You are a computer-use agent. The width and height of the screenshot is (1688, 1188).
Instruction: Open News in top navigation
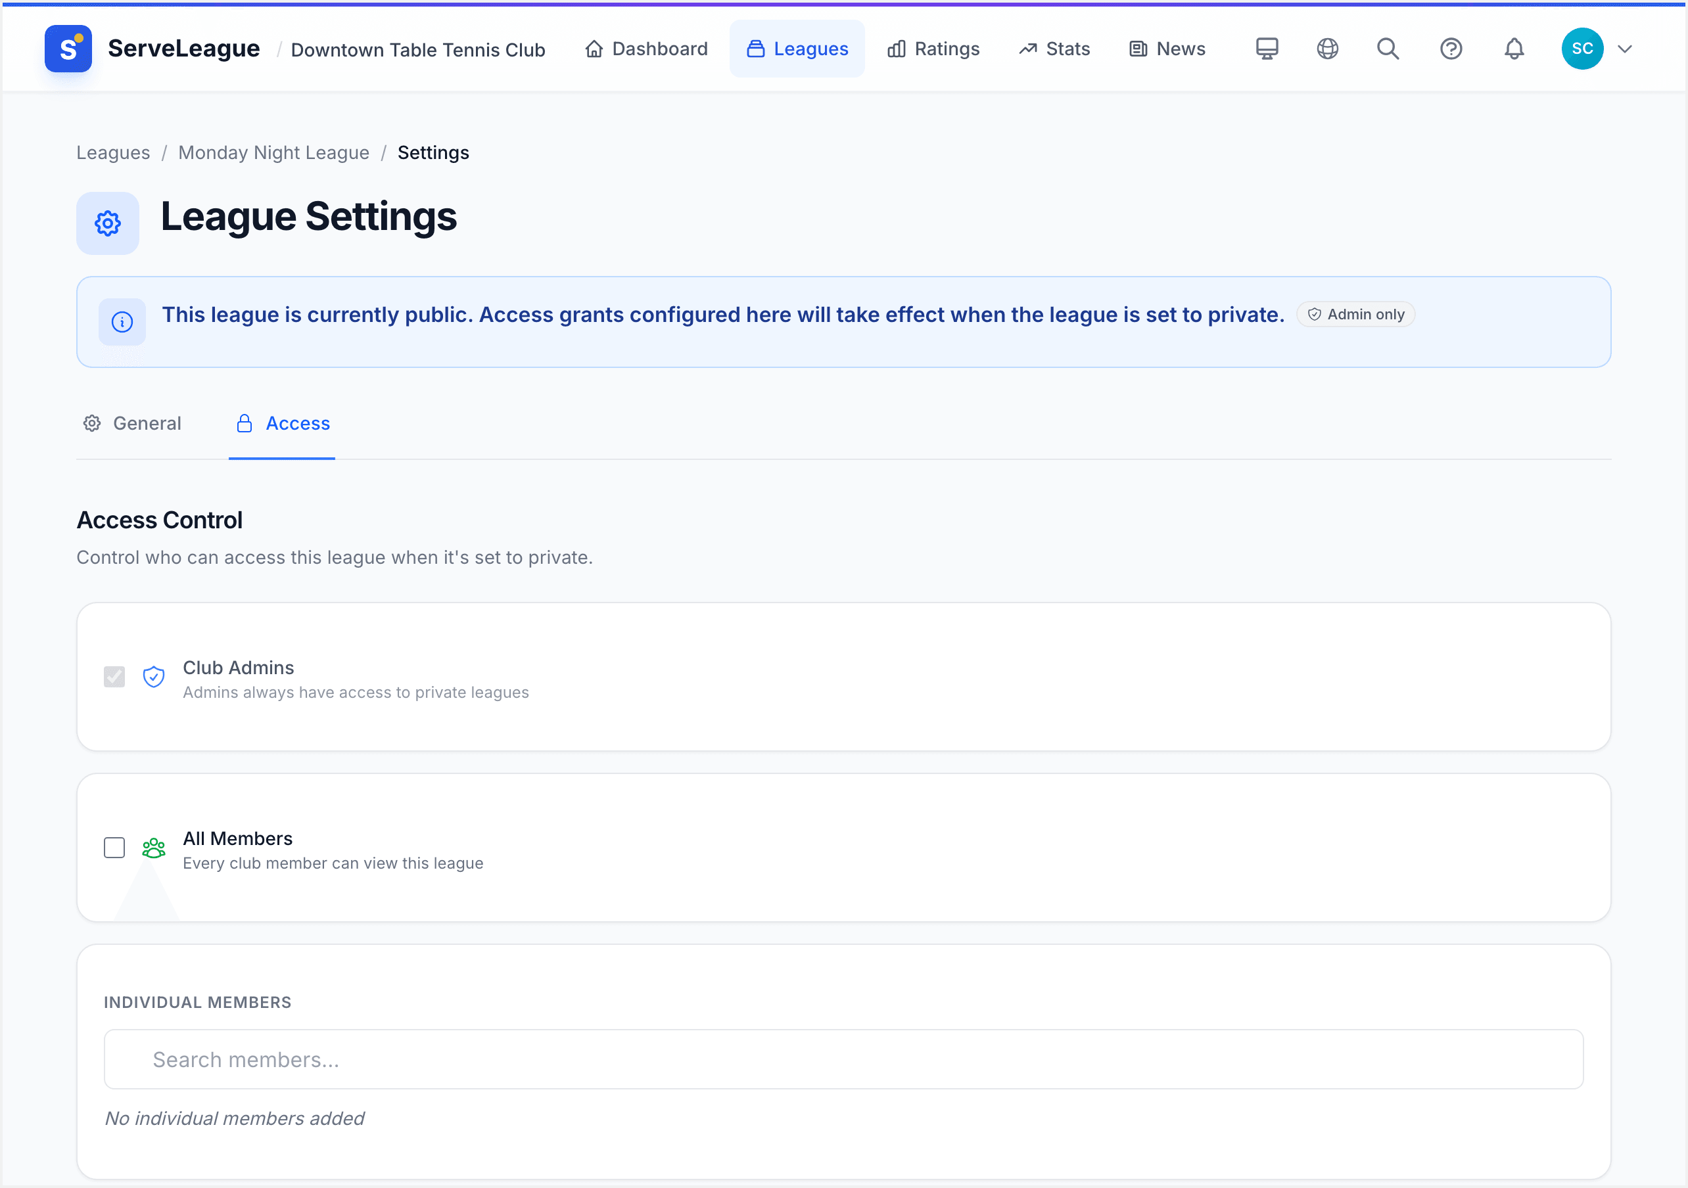(1167, 49)
